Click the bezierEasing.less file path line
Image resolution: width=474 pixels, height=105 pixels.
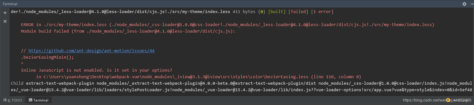198,77
